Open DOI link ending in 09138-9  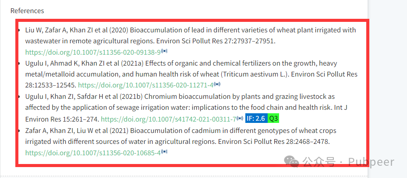tap(93, 52)
